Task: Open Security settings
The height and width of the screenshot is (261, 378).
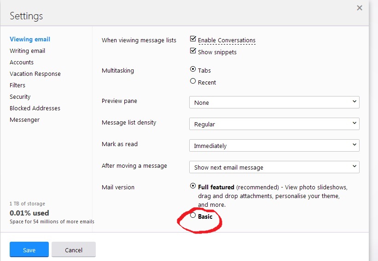Action: click(x=20, y=96)
